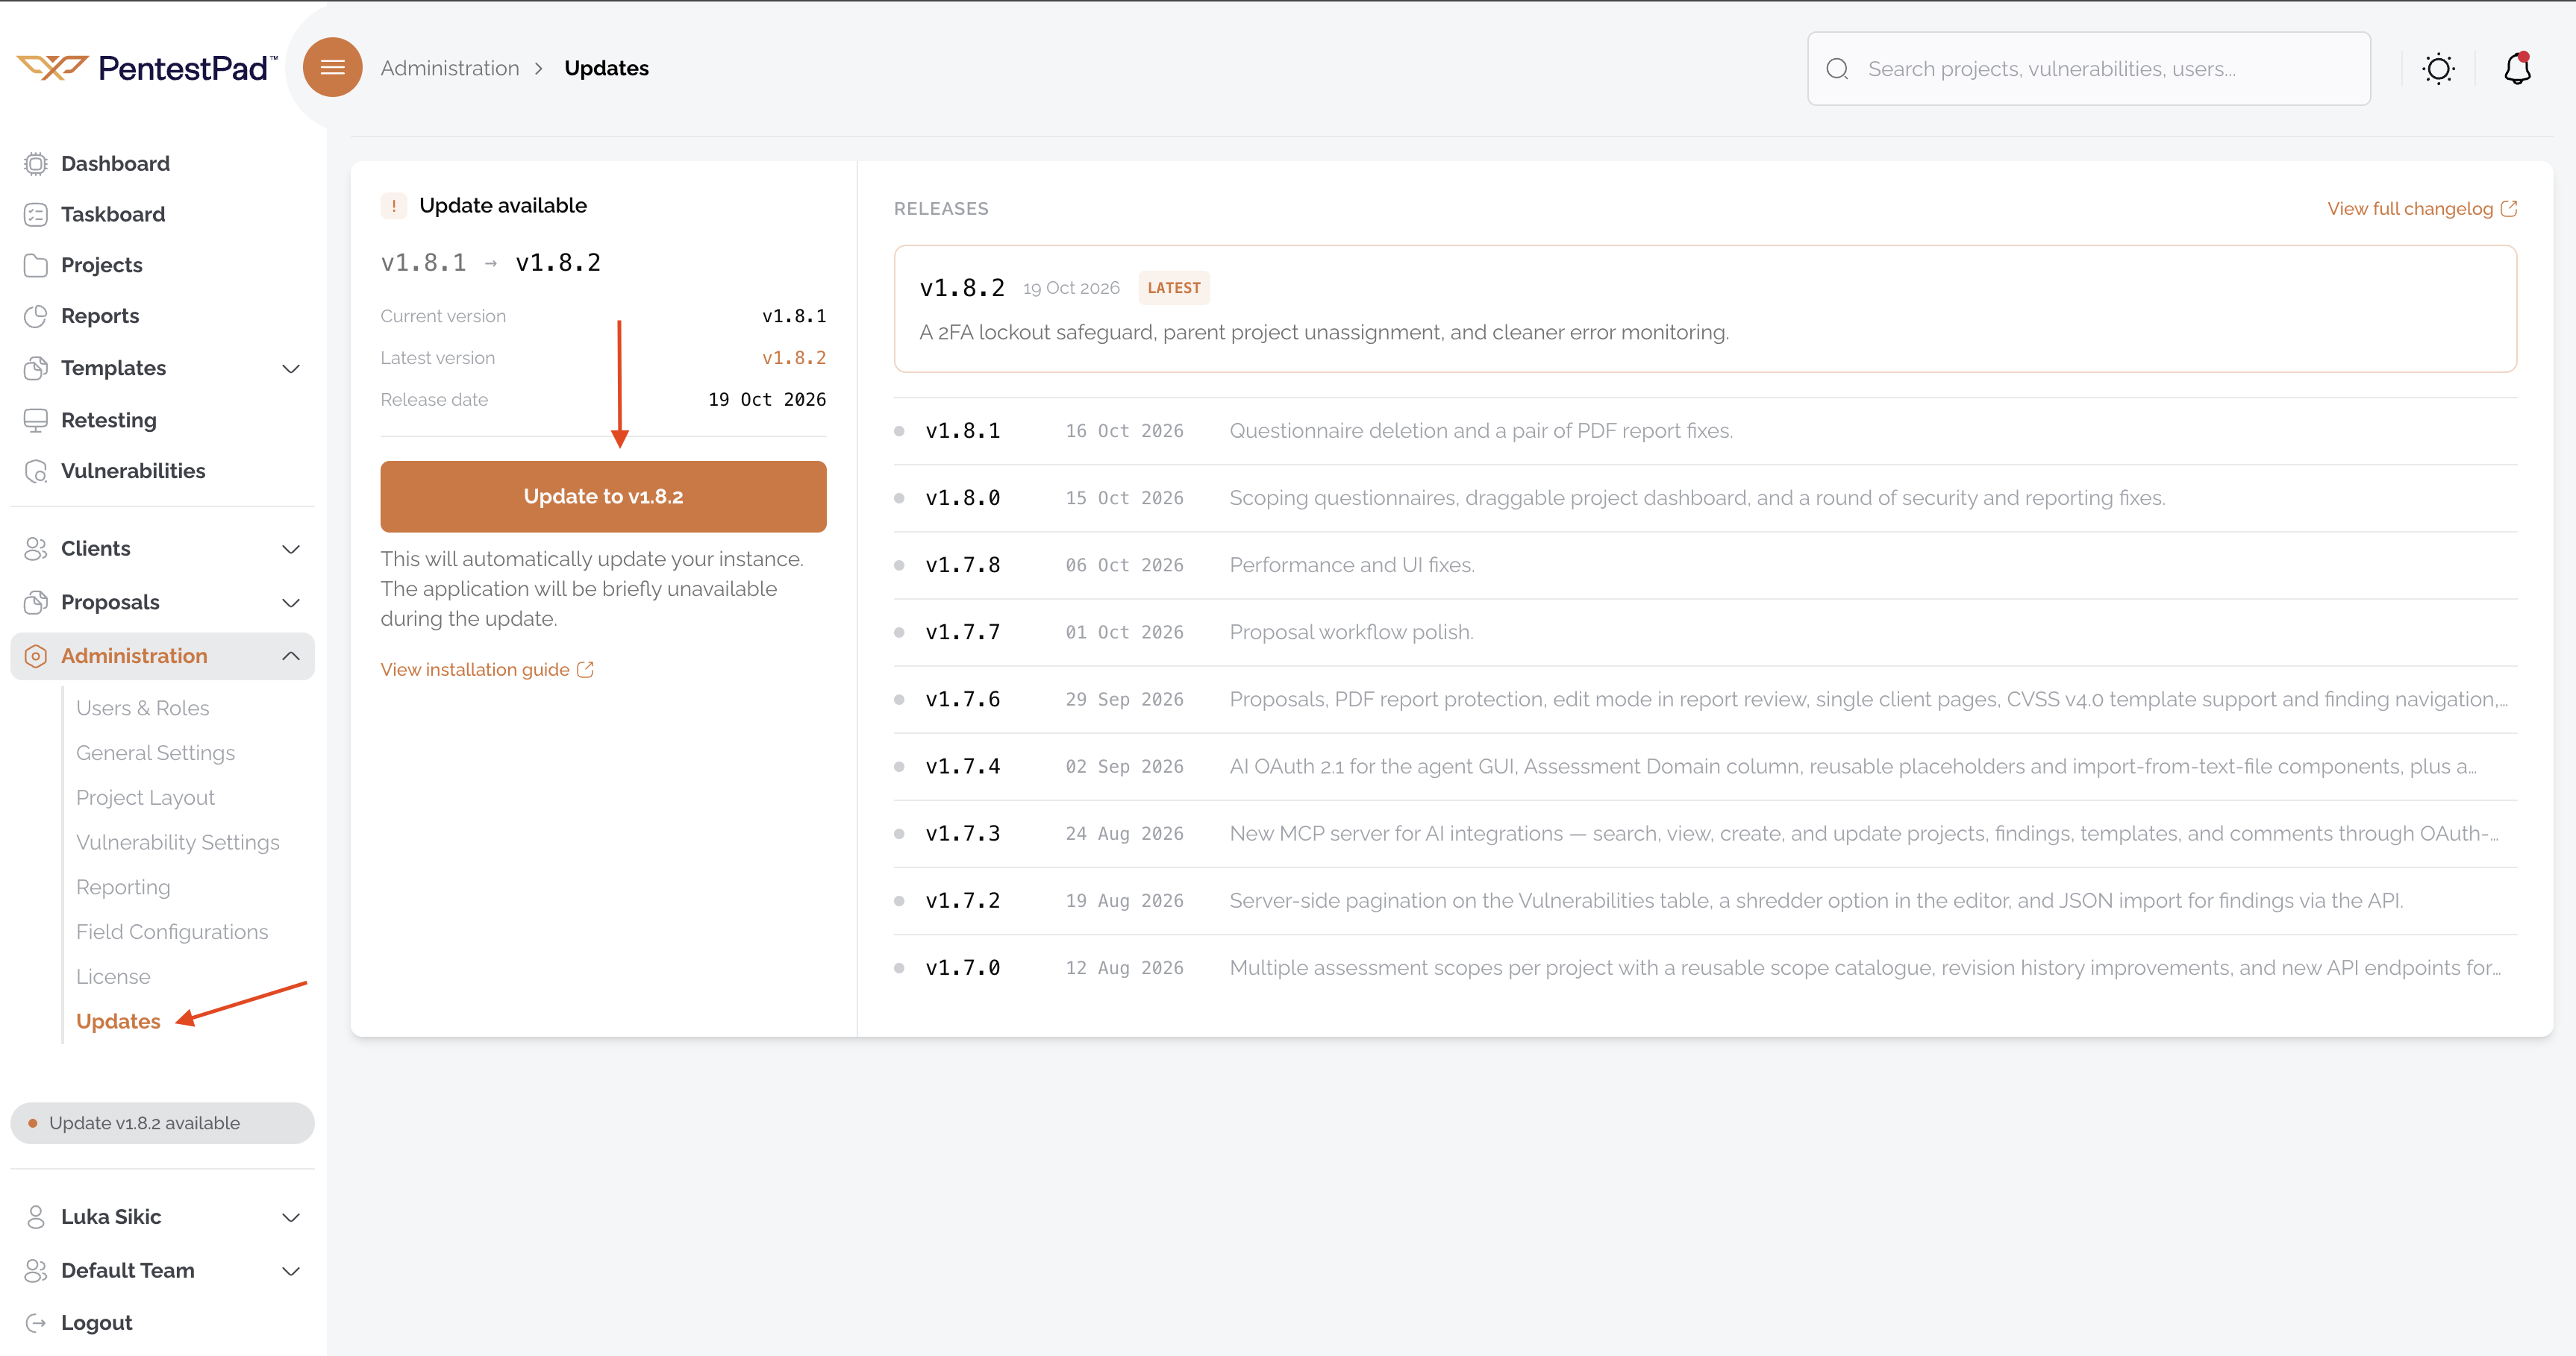
Task: Open View full changelog link
Action: 2422,209
